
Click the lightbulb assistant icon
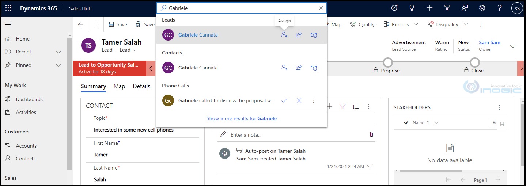412,8
